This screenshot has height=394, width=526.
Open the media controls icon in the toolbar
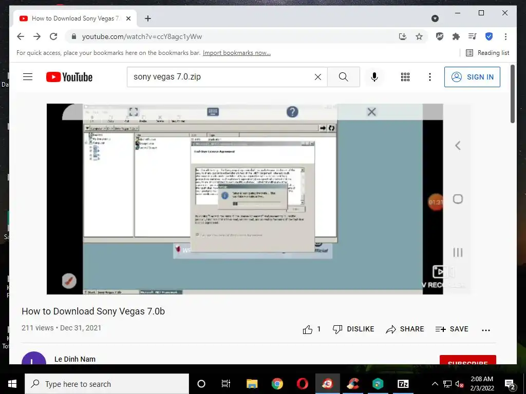coord(473,36)
